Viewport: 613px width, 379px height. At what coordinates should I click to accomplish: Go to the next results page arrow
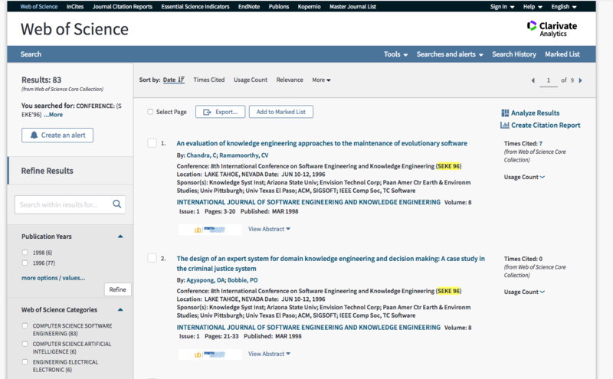[581, 80]
